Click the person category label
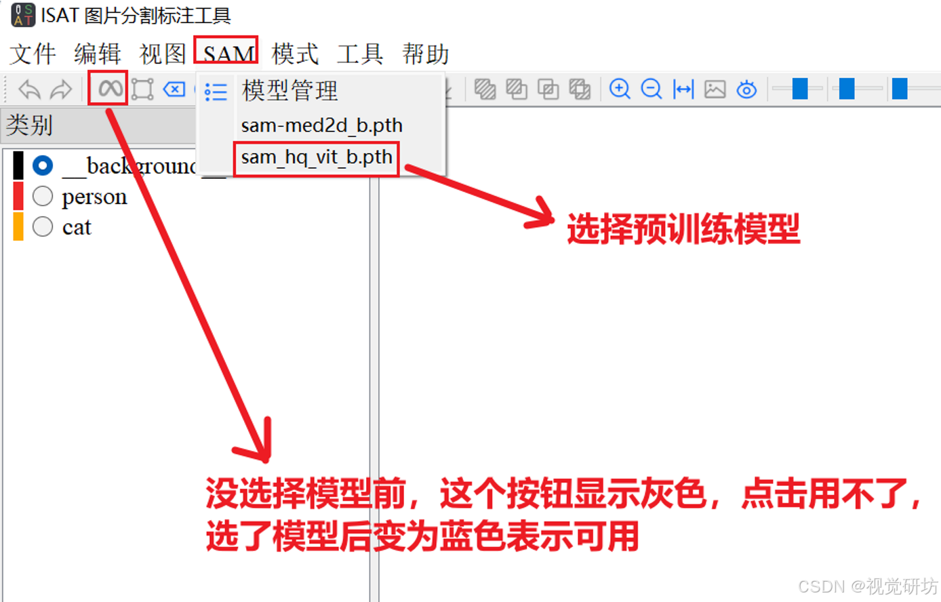The image size is (941, 602). coord(94,197)
